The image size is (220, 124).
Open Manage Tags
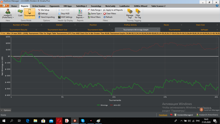[x=129, y=14]
